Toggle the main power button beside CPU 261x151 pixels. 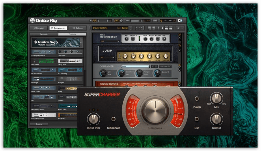pyautogui.click(x=161, y=20)
